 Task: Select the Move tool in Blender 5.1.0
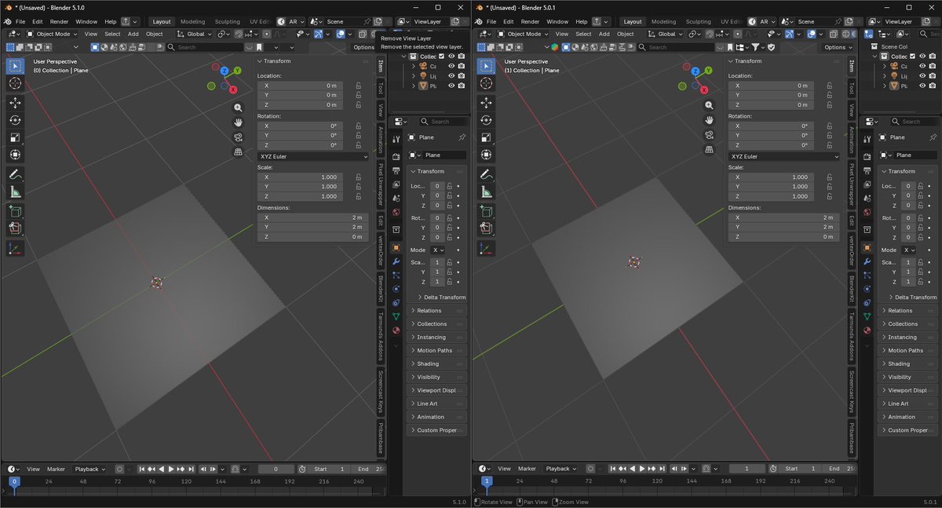[15, 103]
